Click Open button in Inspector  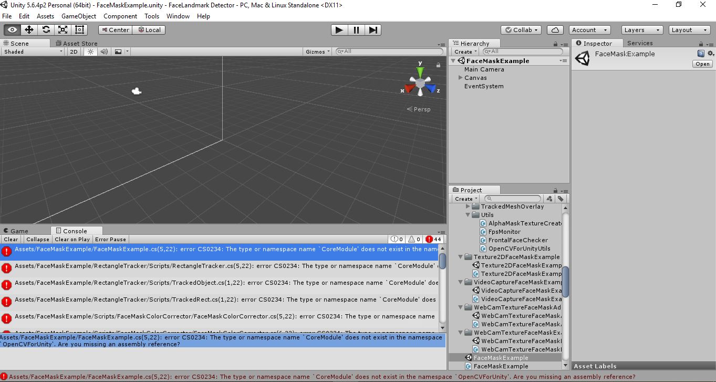[702, 64]
